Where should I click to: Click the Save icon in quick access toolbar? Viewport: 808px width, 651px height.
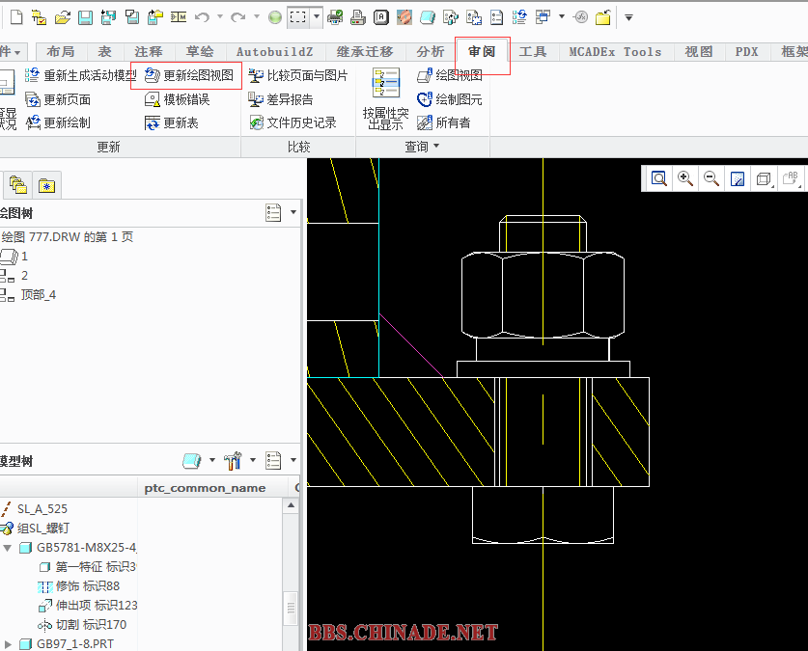(x=85, y=17)
